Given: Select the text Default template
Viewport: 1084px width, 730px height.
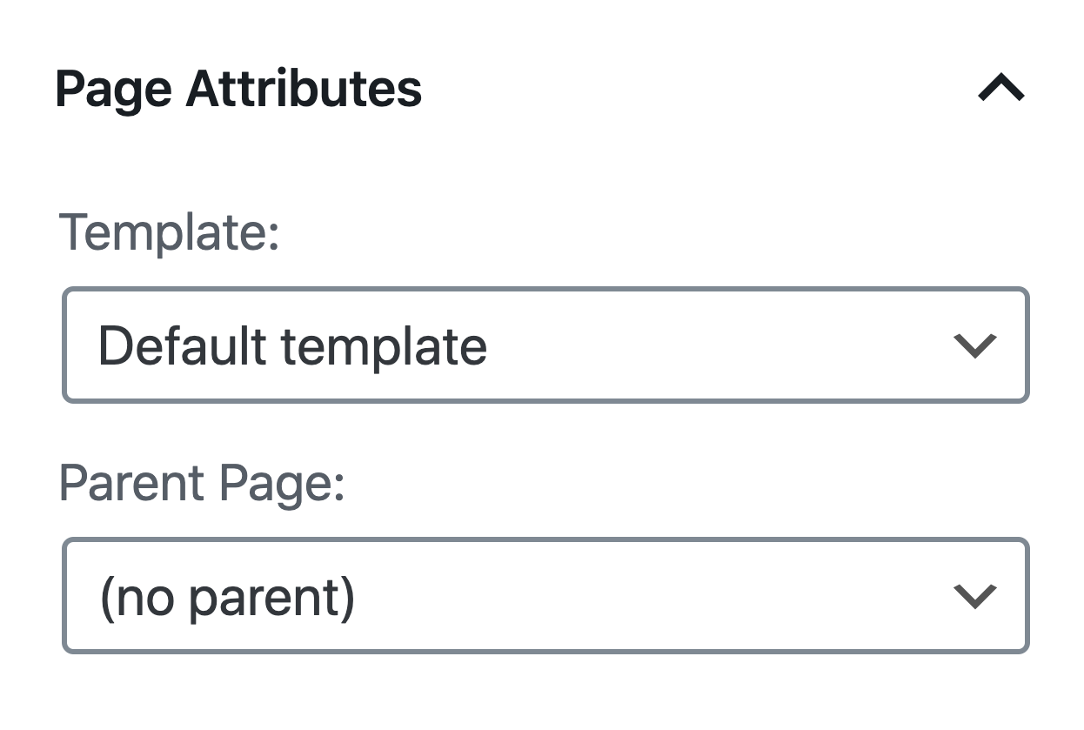Looking at the screenshot, I should [293, 345].
